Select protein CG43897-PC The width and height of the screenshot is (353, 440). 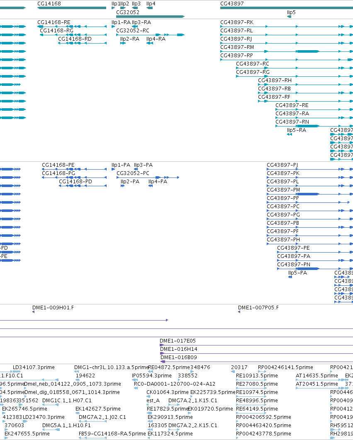point(283,207)
